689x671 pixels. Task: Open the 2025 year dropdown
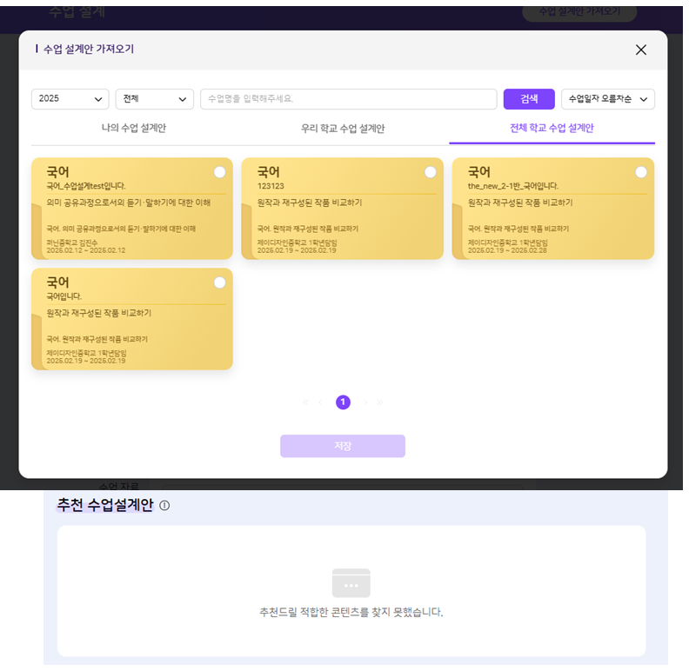70,99
